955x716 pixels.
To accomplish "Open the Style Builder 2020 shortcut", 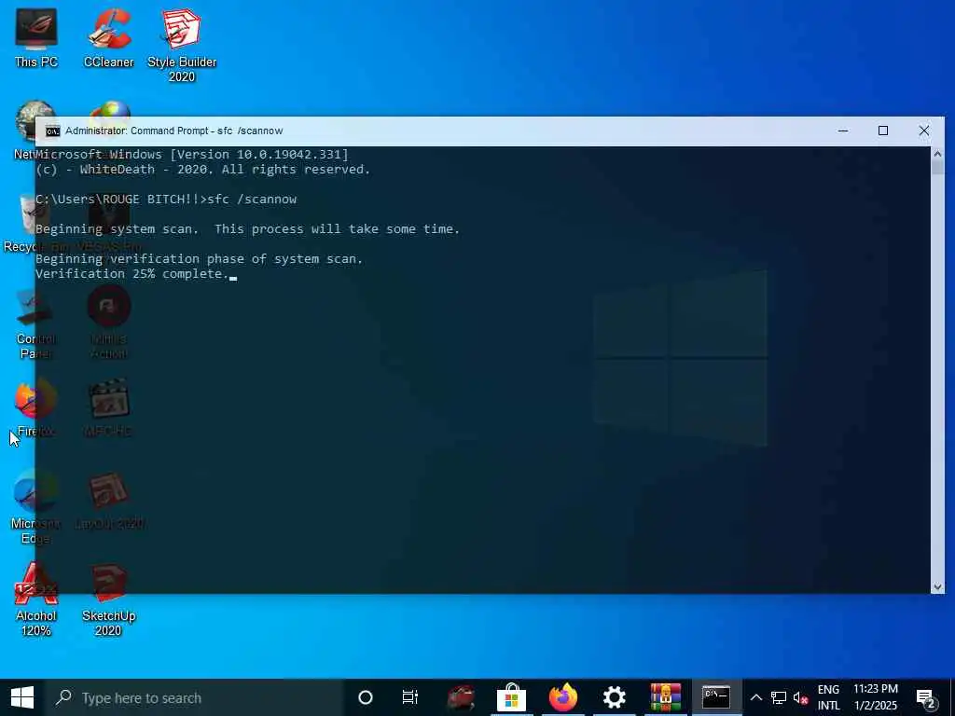I will (182, 45).
